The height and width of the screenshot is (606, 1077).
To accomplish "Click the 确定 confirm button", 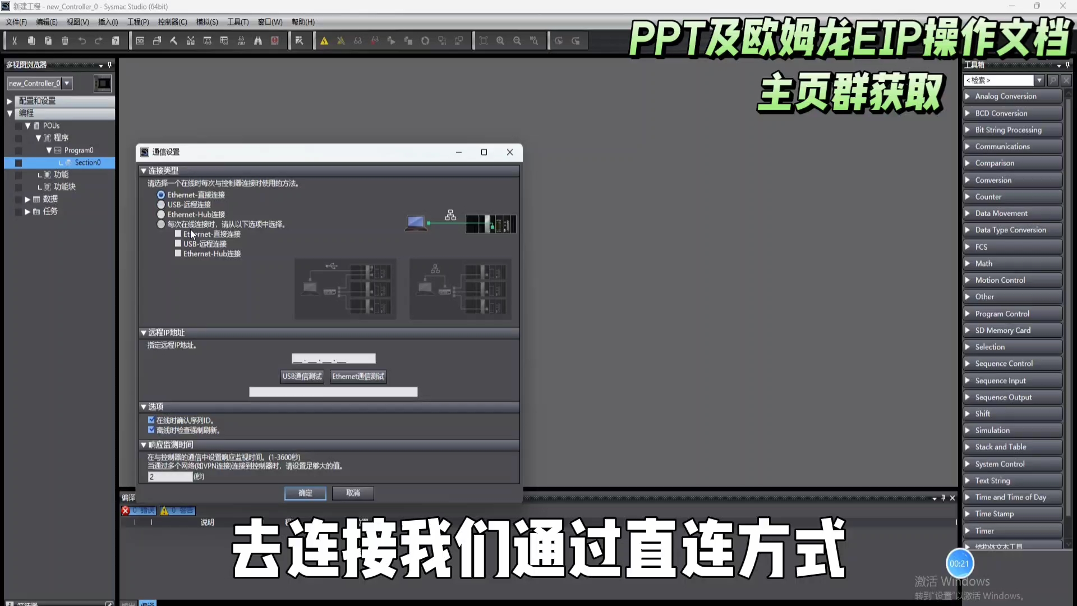I will coord(305,493).
